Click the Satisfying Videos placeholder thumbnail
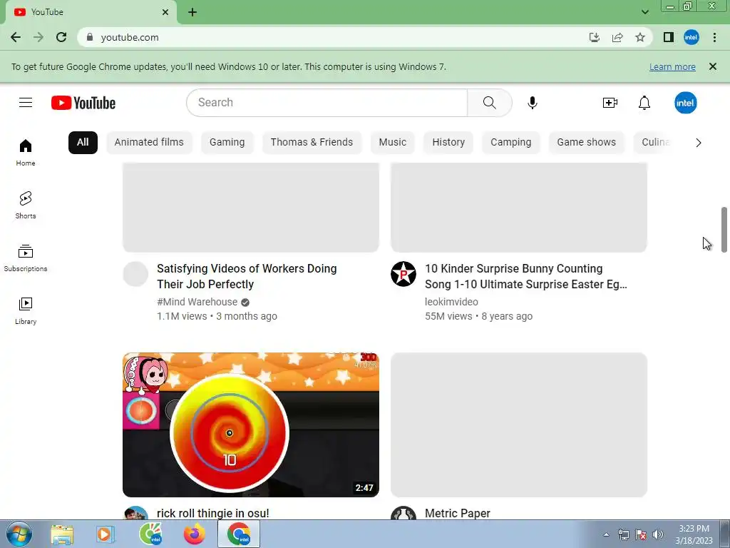The width and height of the screenshot is (730, 548). (250, 208)
